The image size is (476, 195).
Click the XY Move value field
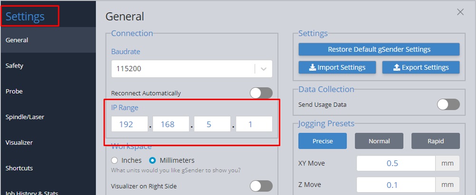(x=396, y=163)
